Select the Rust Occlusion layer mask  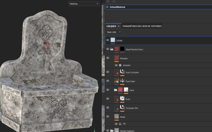coord(122,72)
